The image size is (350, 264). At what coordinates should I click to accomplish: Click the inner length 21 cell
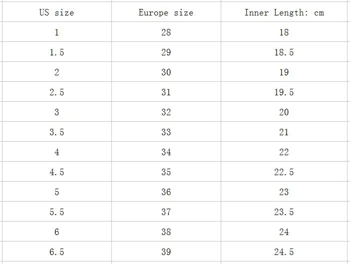click(284, 132)
